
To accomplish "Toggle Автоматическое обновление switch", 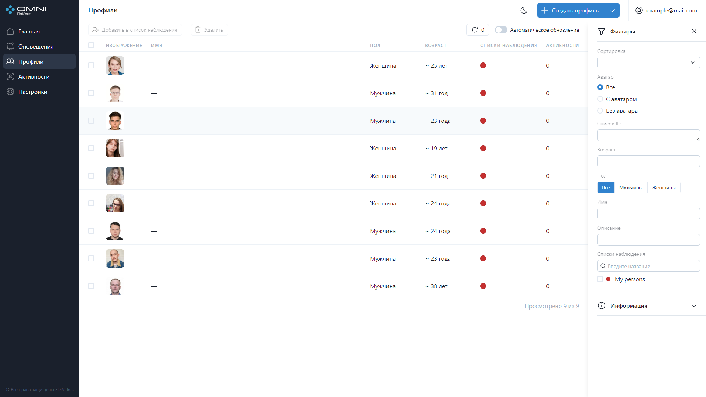I will pos(501,30).
